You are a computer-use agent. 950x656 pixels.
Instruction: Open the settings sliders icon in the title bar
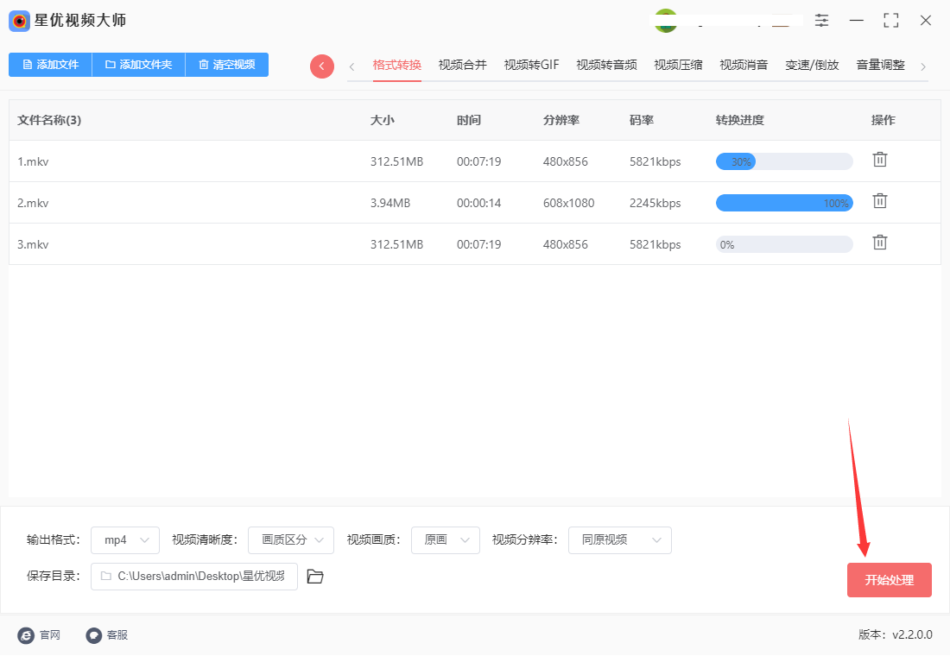click(x=821, y=20)
